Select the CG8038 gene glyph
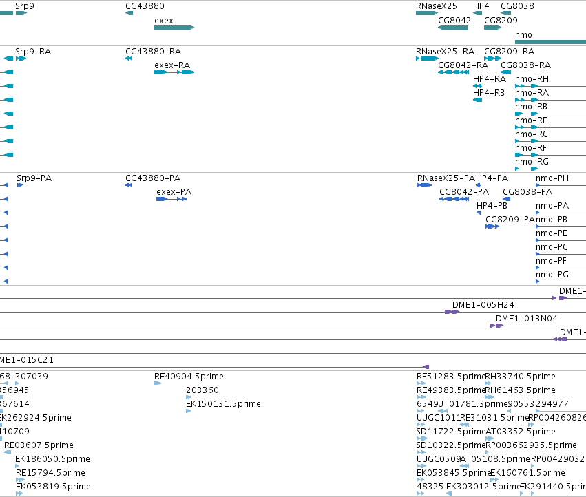586x497 pixels. (x=505, y=13)
